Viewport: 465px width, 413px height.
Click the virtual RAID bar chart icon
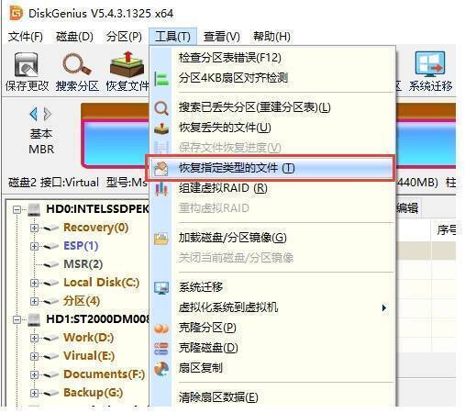pos(161,188)
